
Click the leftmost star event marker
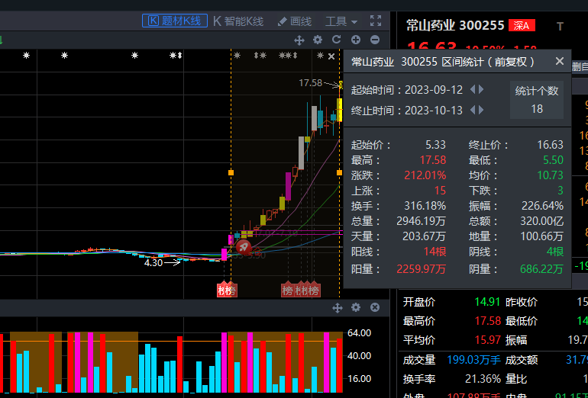pyautogui.click(x=26, y=56)
